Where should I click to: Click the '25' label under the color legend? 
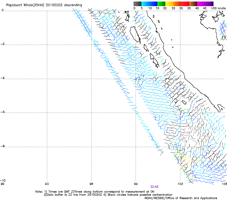pyautogui.click(x=173, y=8)
